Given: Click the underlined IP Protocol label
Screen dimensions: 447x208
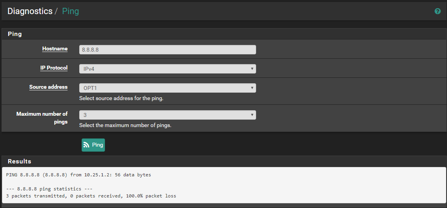Looking at the screenshot, I should (53, 68).
